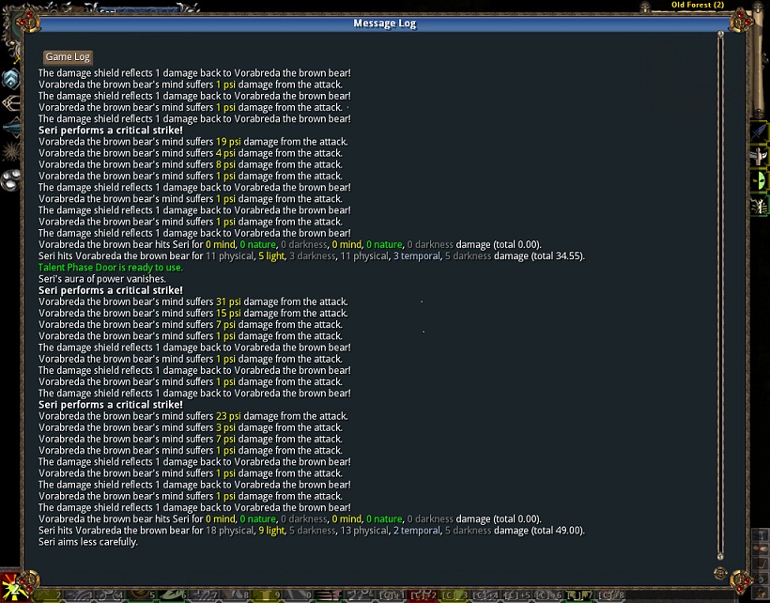Click the Game Log tab
The width and height of the screenshot is (770, 603).
[x=68, y=57]
